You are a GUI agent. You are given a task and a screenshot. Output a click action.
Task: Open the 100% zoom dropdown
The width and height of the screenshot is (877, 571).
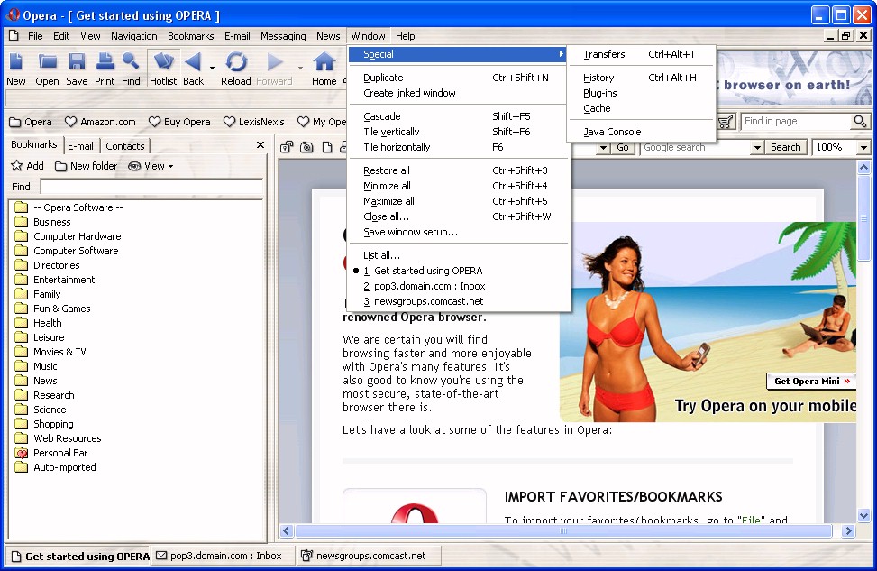863,147
